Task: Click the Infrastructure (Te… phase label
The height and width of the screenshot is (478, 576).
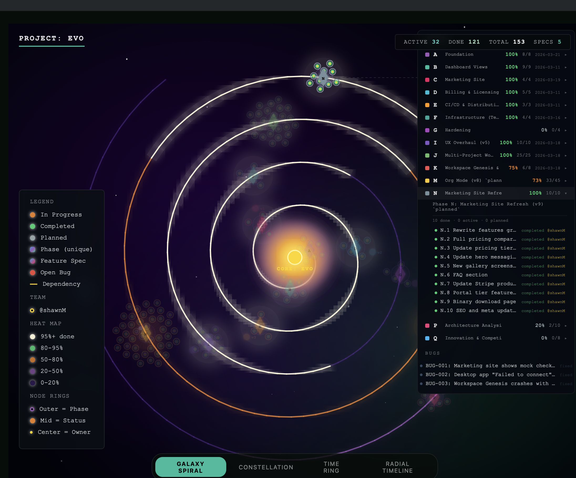Action: [472, 117]
